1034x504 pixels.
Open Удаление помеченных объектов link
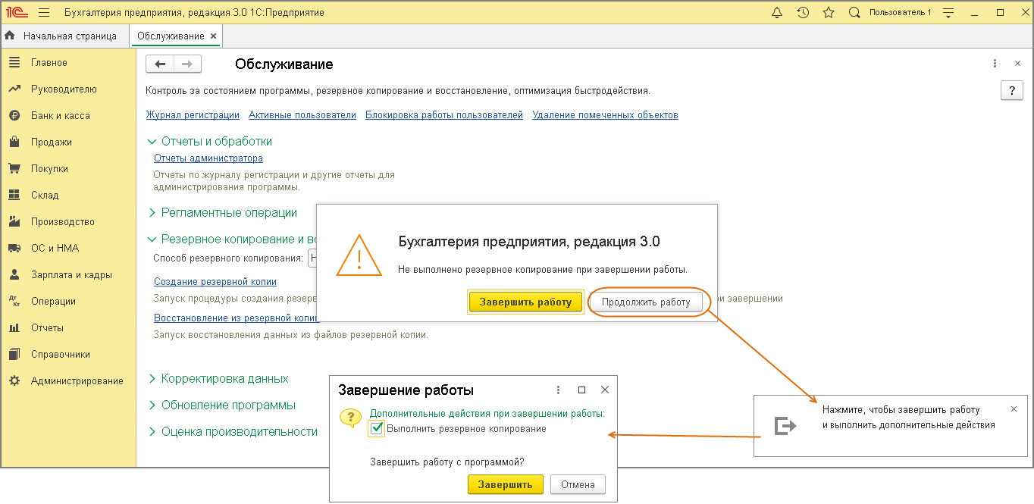[605, 115]
